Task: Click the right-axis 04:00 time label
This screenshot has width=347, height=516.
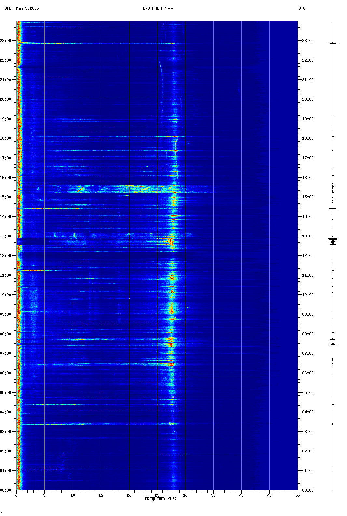Action: click(x=308, y=412)
